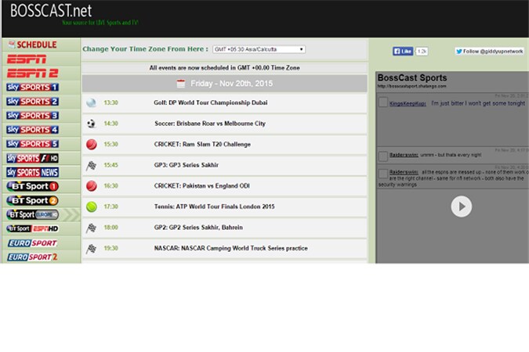
Task: Click the Facebook 1.2k like count
Action: tap(422, 51)
